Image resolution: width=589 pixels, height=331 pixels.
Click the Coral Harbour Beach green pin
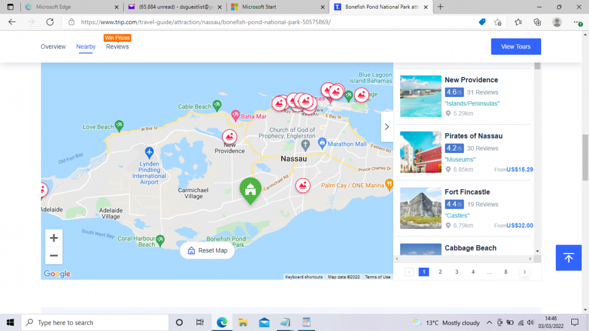(x=160, y=240)
